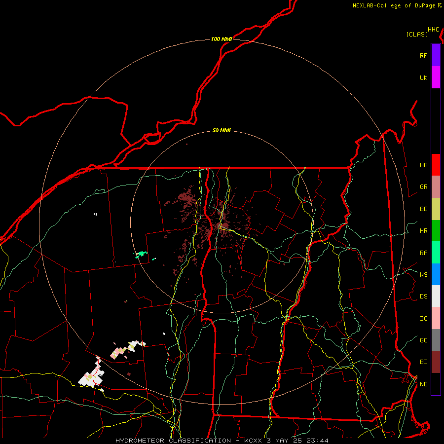Click the HR green legend swatch
Image resolution: width=444 pixels, height=444 pixels.
point(436,230)
